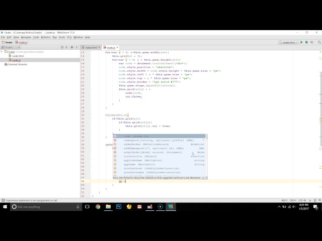Image resolution: width=322 pixels, height=241 pixels.
Task: Click Cortana microphone icon
Action: 78,206
